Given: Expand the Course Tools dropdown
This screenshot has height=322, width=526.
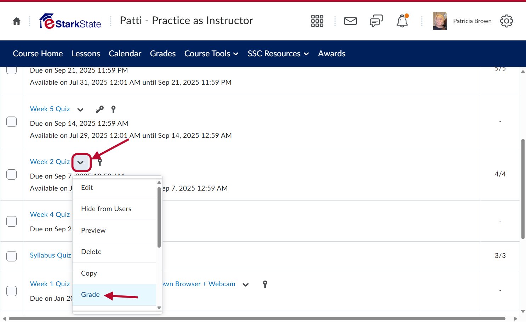Looking at the screenshot, I should [211, 53].
